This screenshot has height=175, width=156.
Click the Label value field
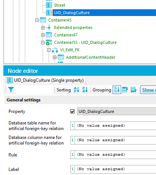(x=113, y=169)
